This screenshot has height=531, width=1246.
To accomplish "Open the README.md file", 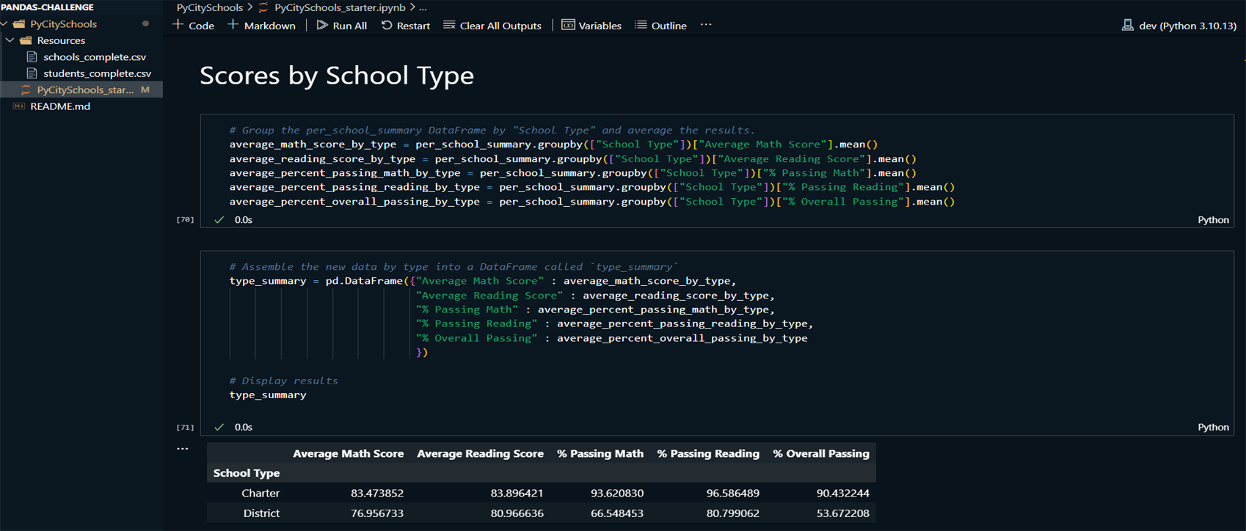I will [x=60, y=106].
